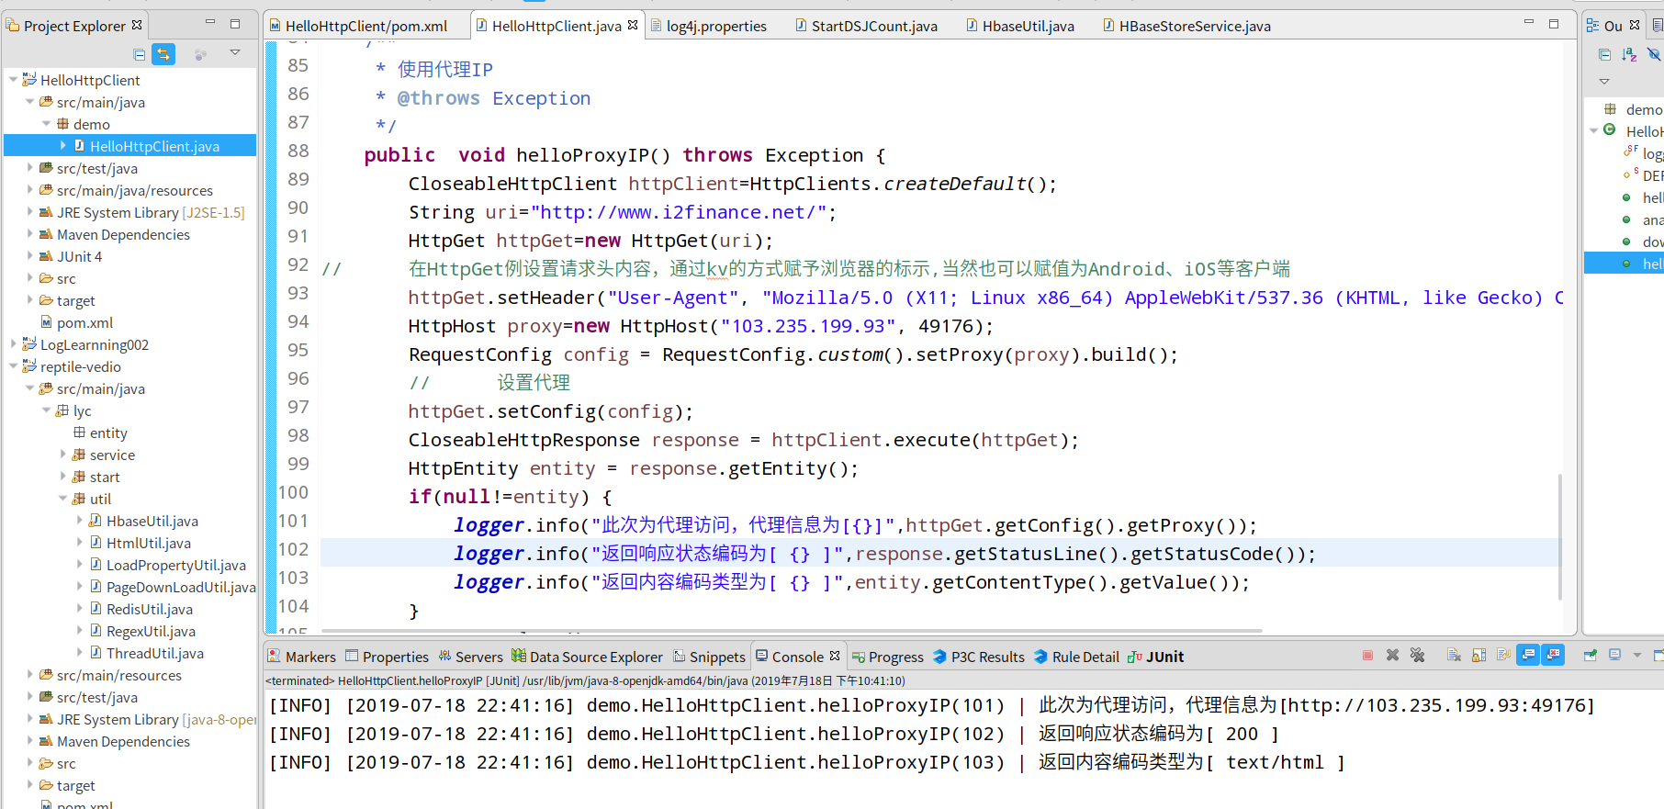Collapse the reptile-vedio project
Viewport: 1664px width, 809px height.
[x=13, y=366]
